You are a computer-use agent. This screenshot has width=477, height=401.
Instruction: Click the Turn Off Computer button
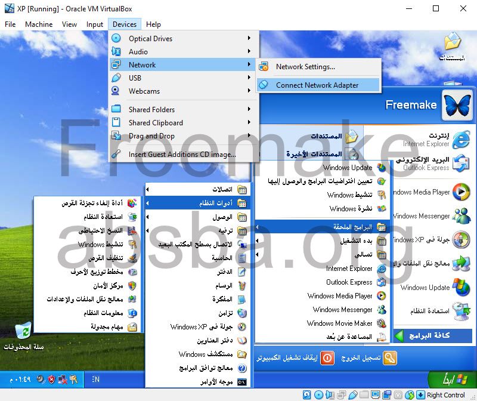(x=295, y=358)
